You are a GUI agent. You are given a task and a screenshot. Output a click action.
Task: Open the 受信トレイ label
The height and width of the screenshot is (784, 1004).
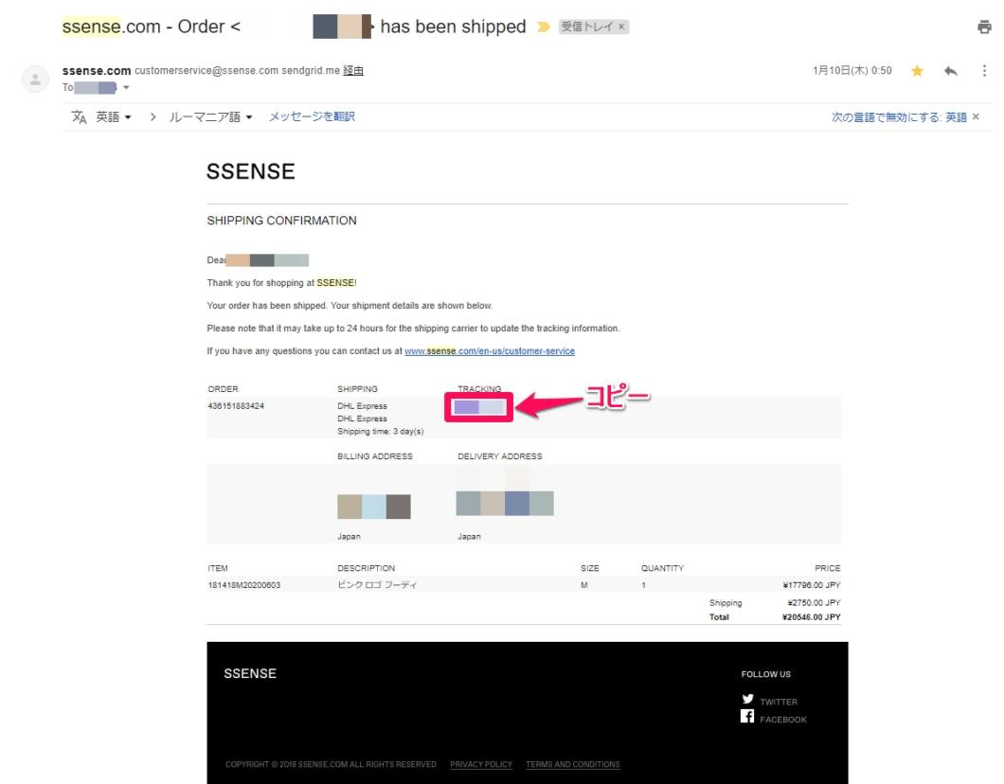587,27
